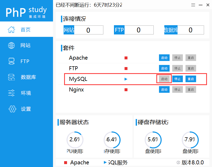Click the 6.4% memory usage gauge
Screen dimensions: 212x167
[x=112, y=140]
